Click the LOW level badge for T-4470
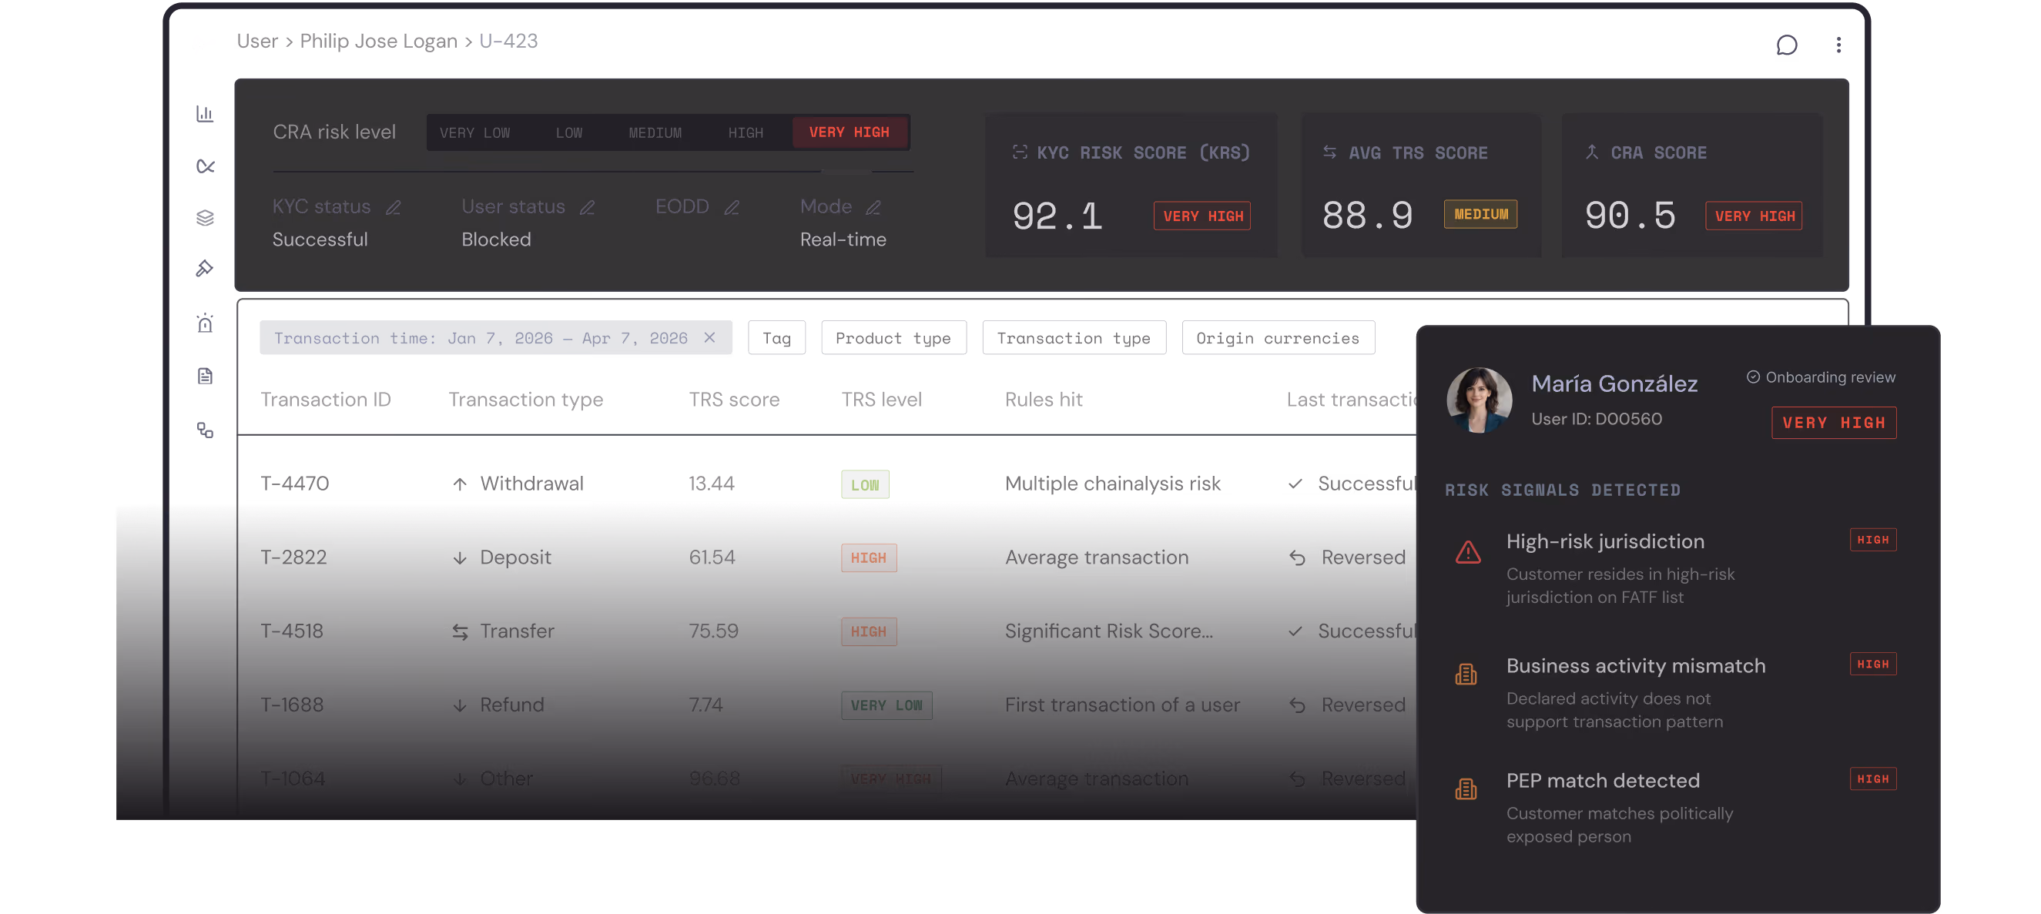 point(864,485)
